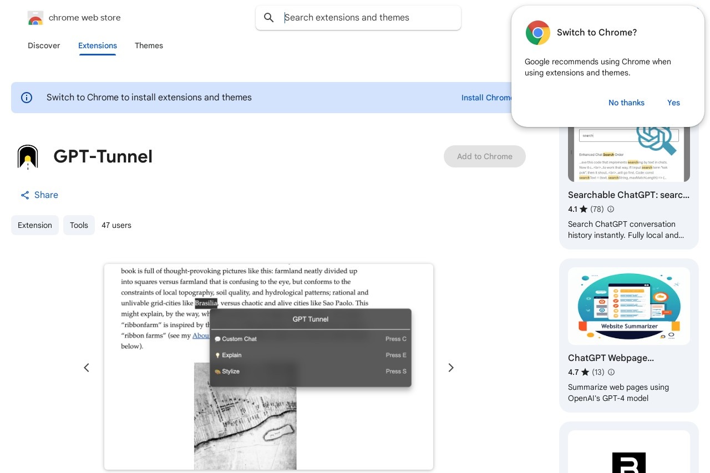Click the Add to Chrome button
710x473 pixels.
[485, 156]
